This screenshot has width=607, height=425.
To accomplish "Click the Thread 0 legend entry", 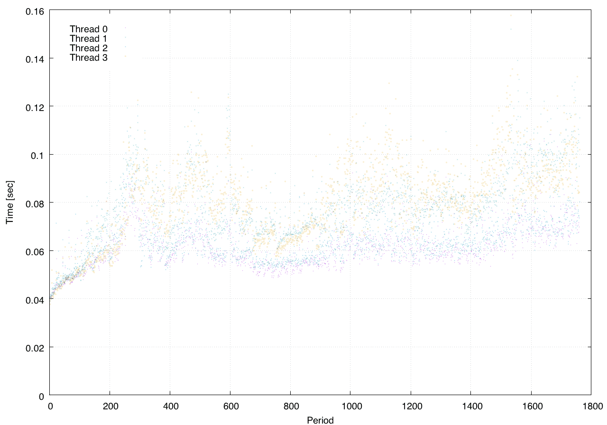I will [89, 29].
